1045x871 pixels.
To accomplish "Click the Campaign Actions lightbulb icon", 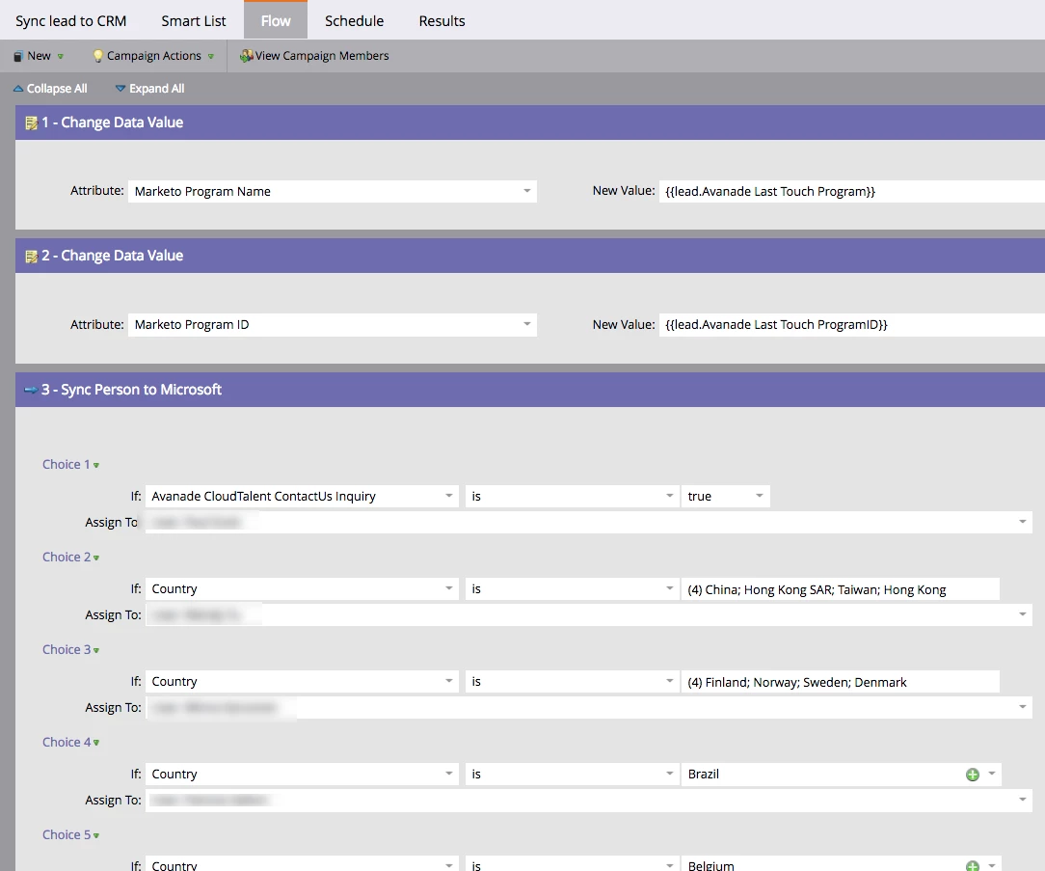I will [98, 56].
